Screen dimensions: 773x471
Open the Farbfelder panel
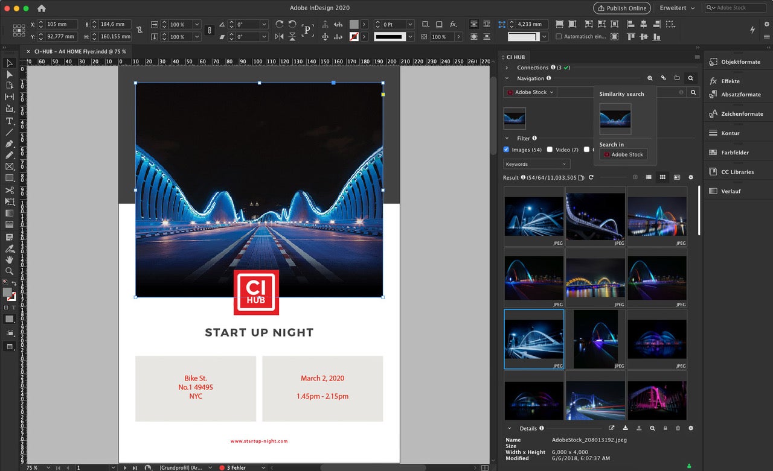point(737,153)
